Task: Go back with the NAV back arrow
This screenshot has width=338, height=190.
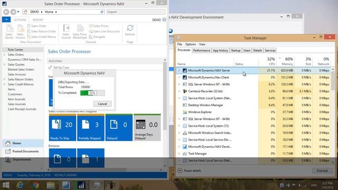Action: (x=6, y=12)
